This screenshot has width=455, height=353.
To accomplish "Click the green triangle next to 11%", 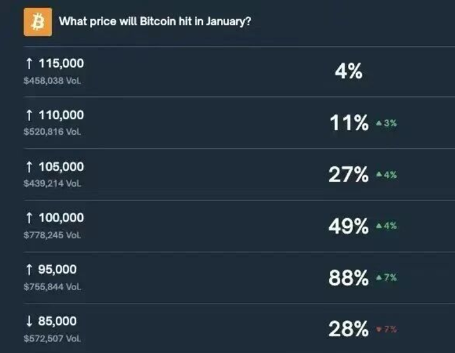I will (379, 123).
